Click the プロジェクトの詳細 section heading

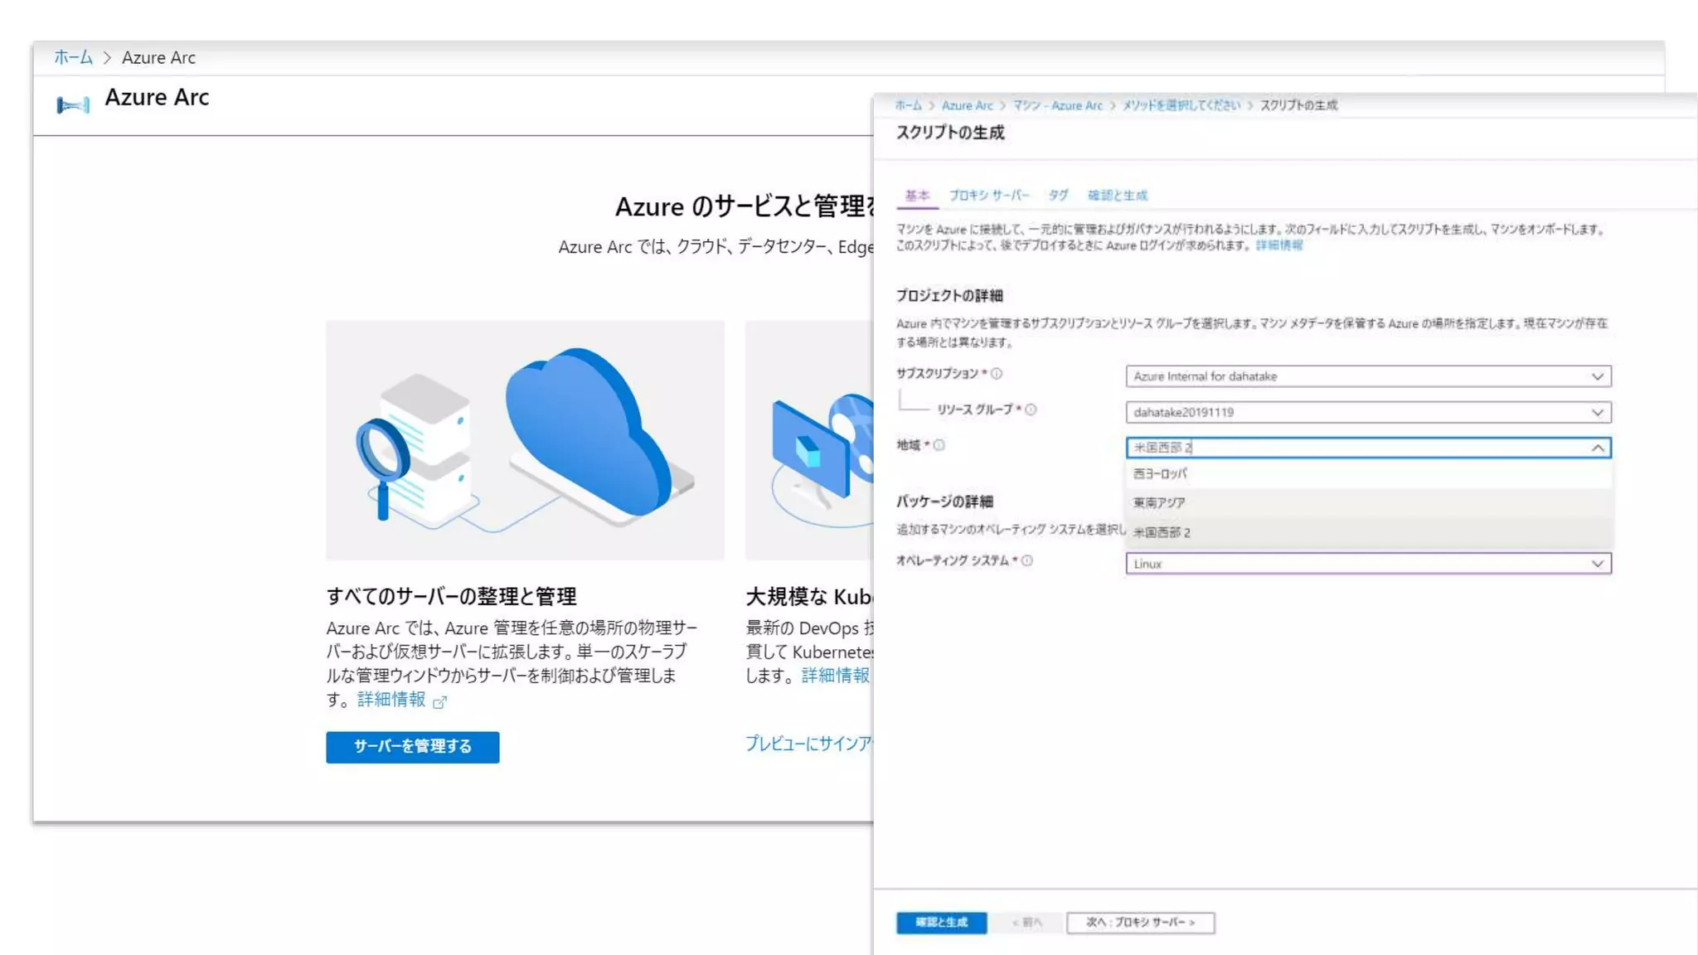(x=949, y=296)
